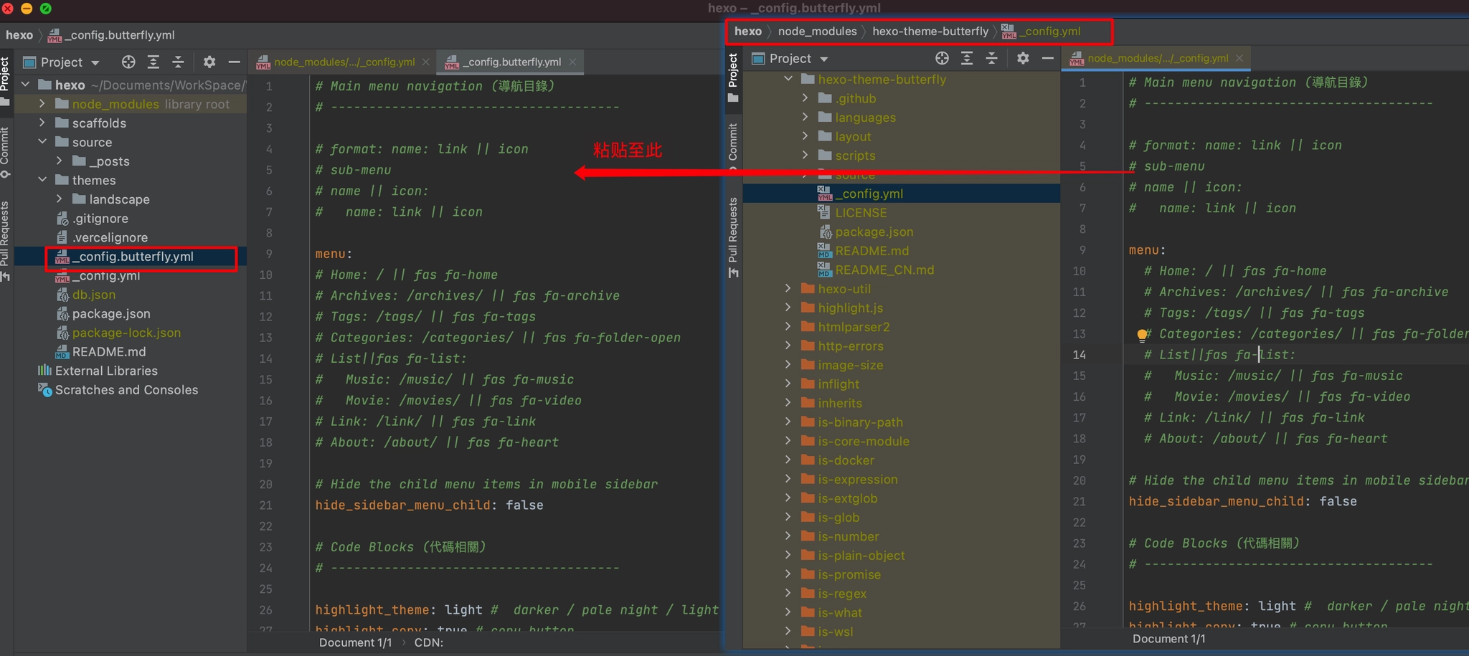Open the Commit tool window in left sidebar

(x=6, y=152)
